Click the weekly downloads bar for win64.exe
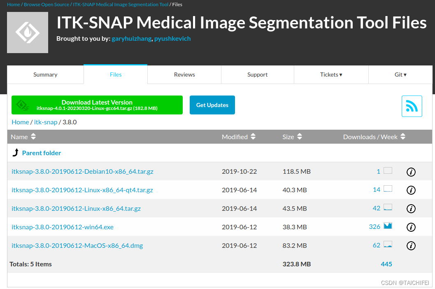This screenshot has width=435, height=289. [x=387, y=226]
